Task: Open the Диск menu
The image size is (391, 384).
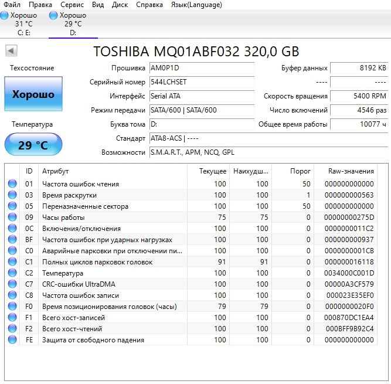Action: point(120,5)
